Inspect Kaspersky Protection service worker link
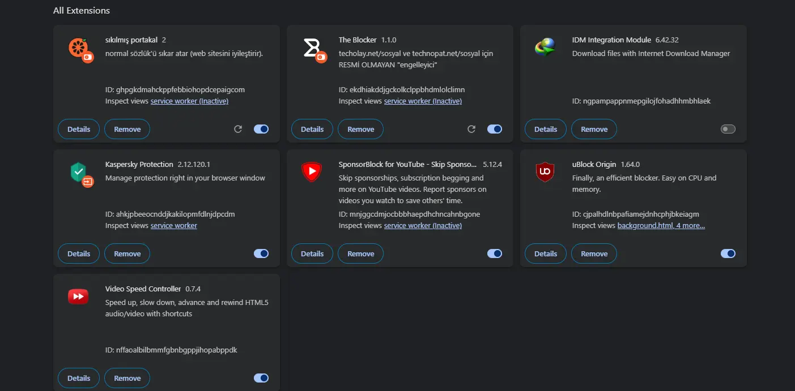The height and width of the screenshot is (391, 795). [174, 226]
